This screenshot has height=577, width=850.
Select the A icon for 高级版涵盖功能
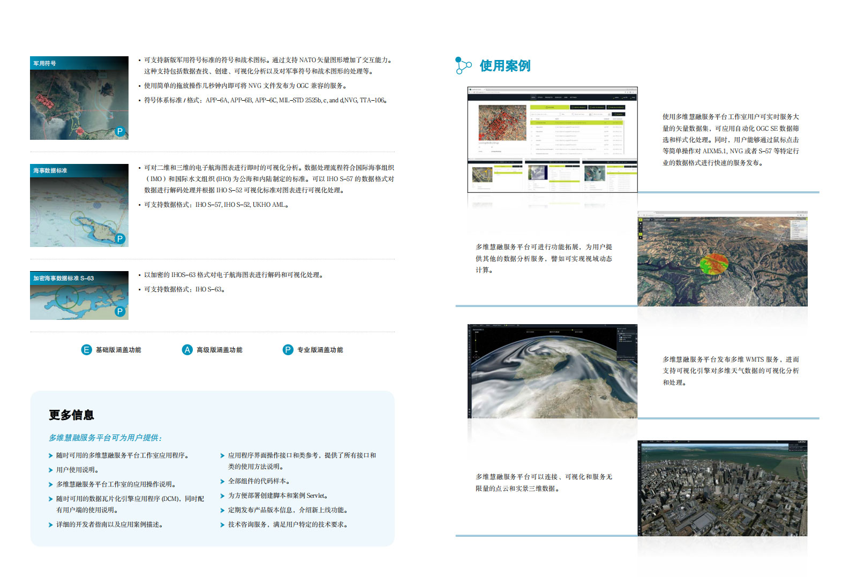coord(187,350)
